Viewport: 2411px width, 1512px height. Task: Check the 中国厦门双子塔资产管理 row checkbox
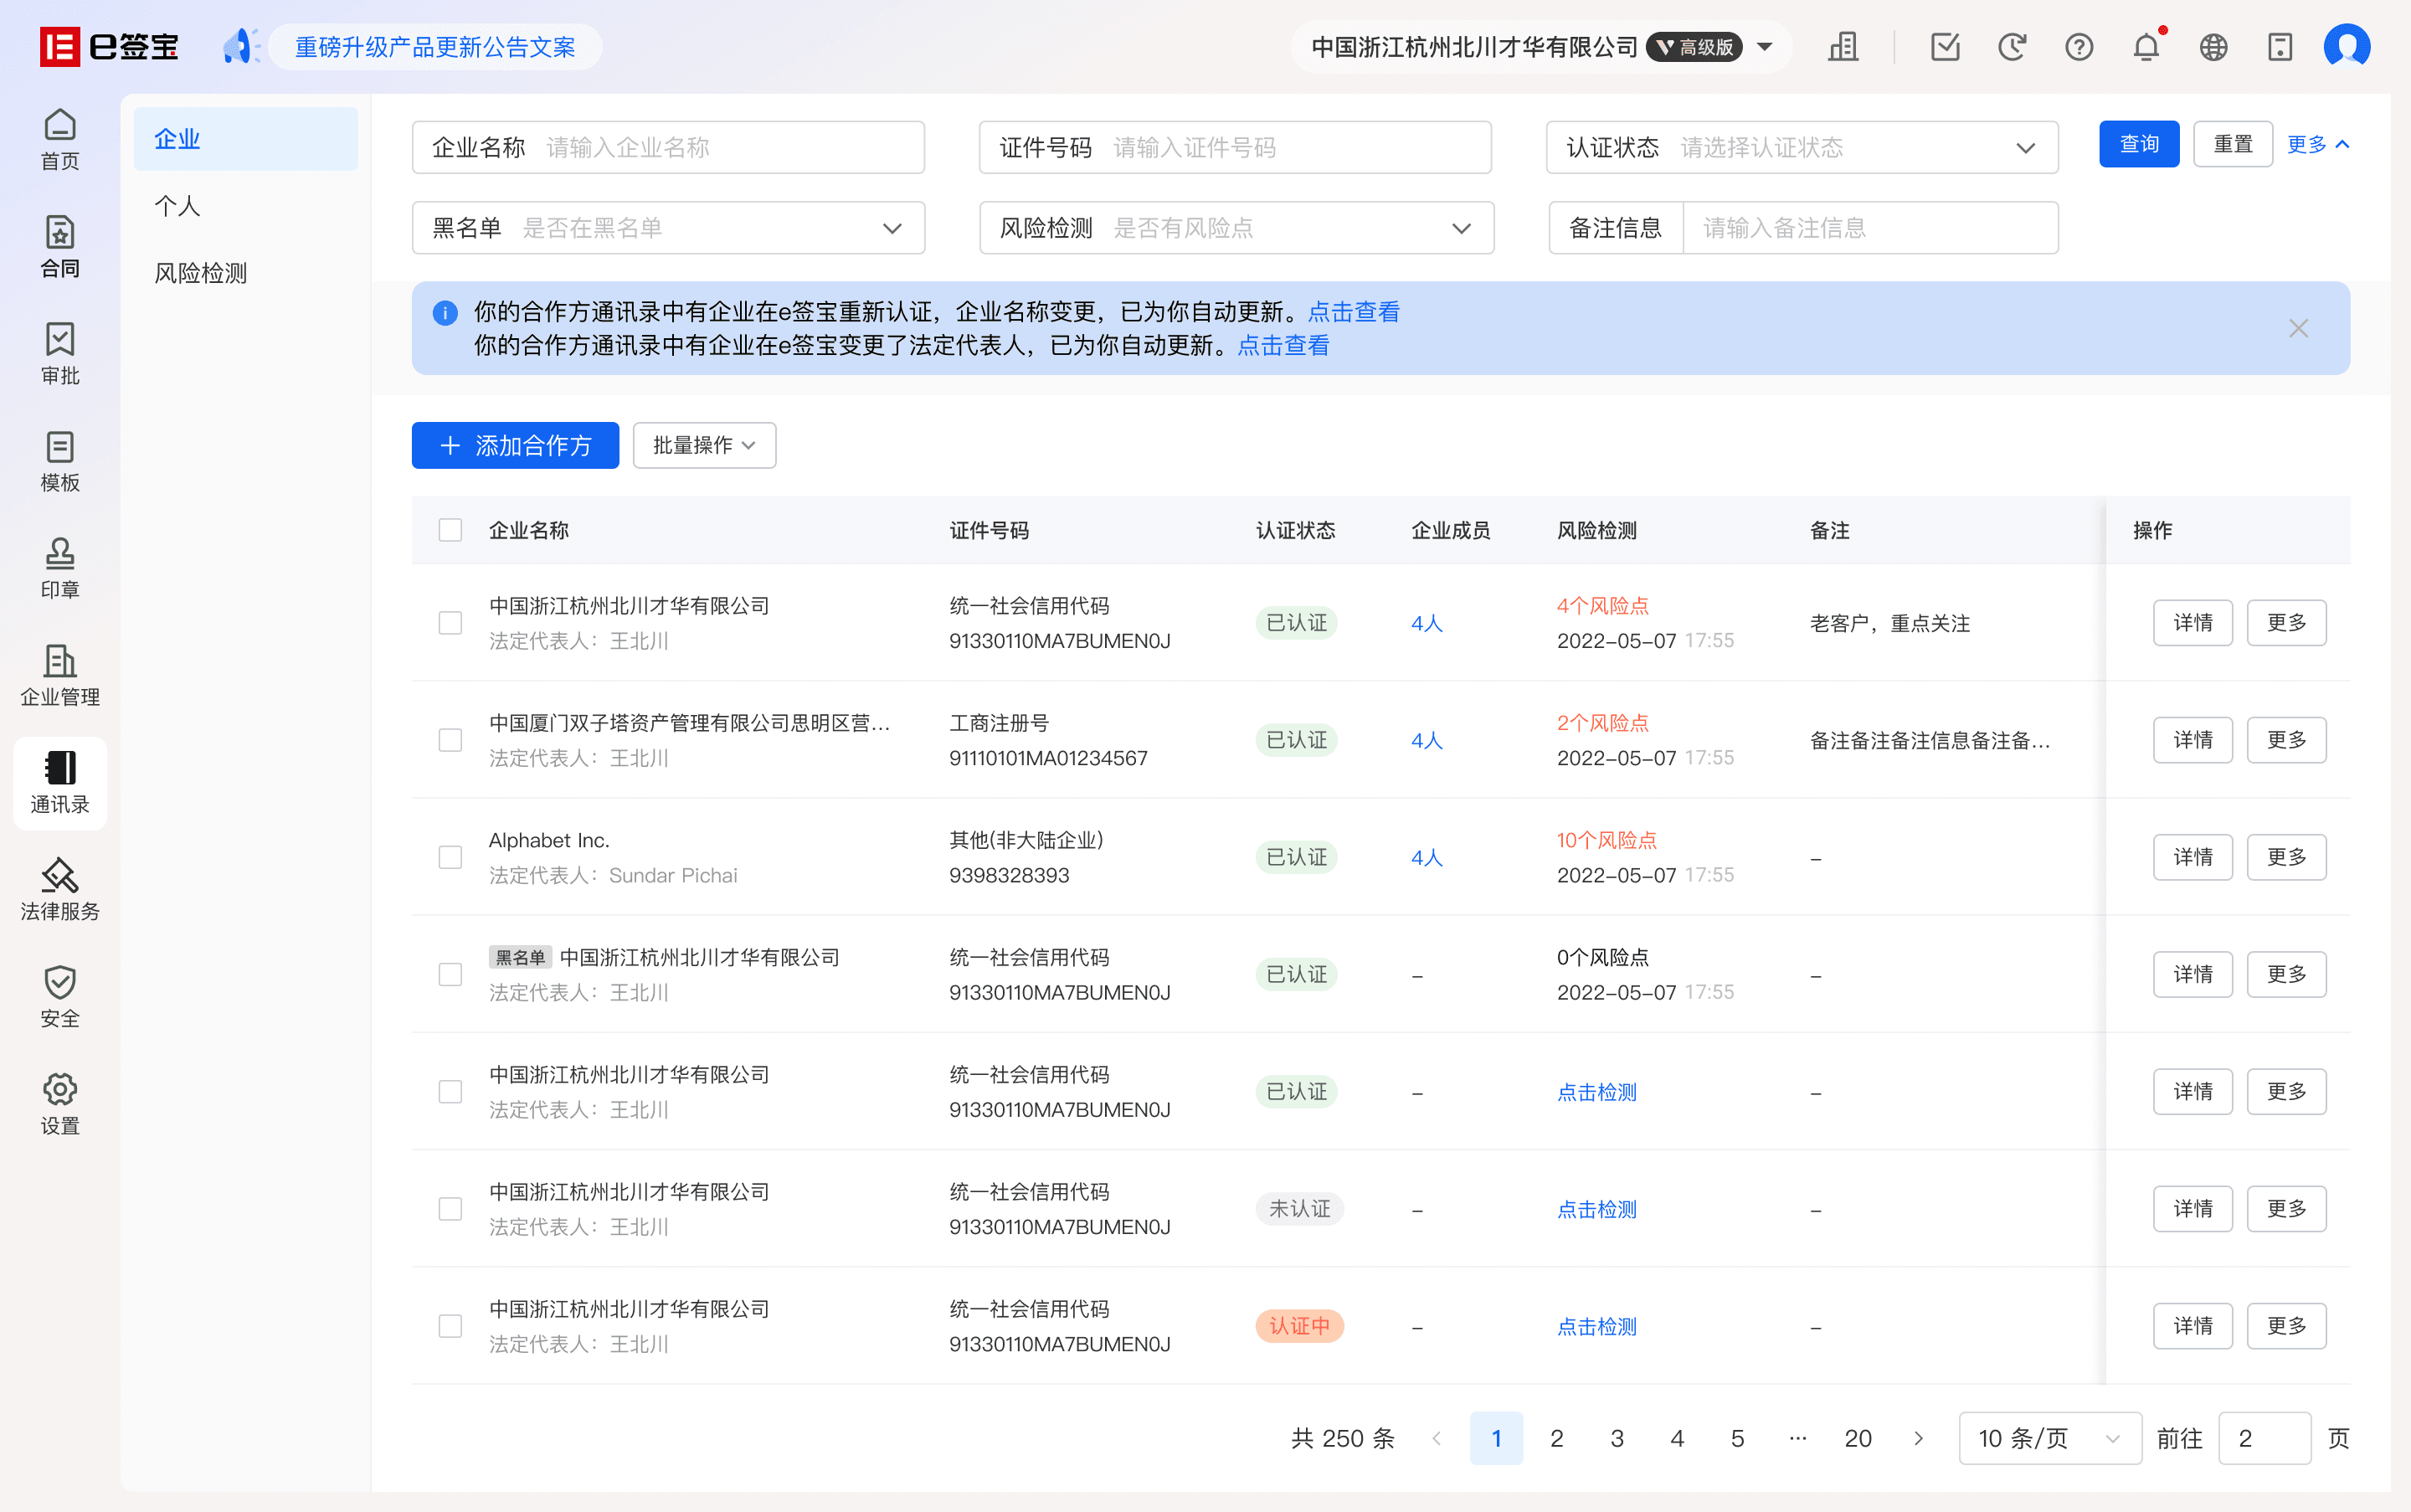point(450,740)
